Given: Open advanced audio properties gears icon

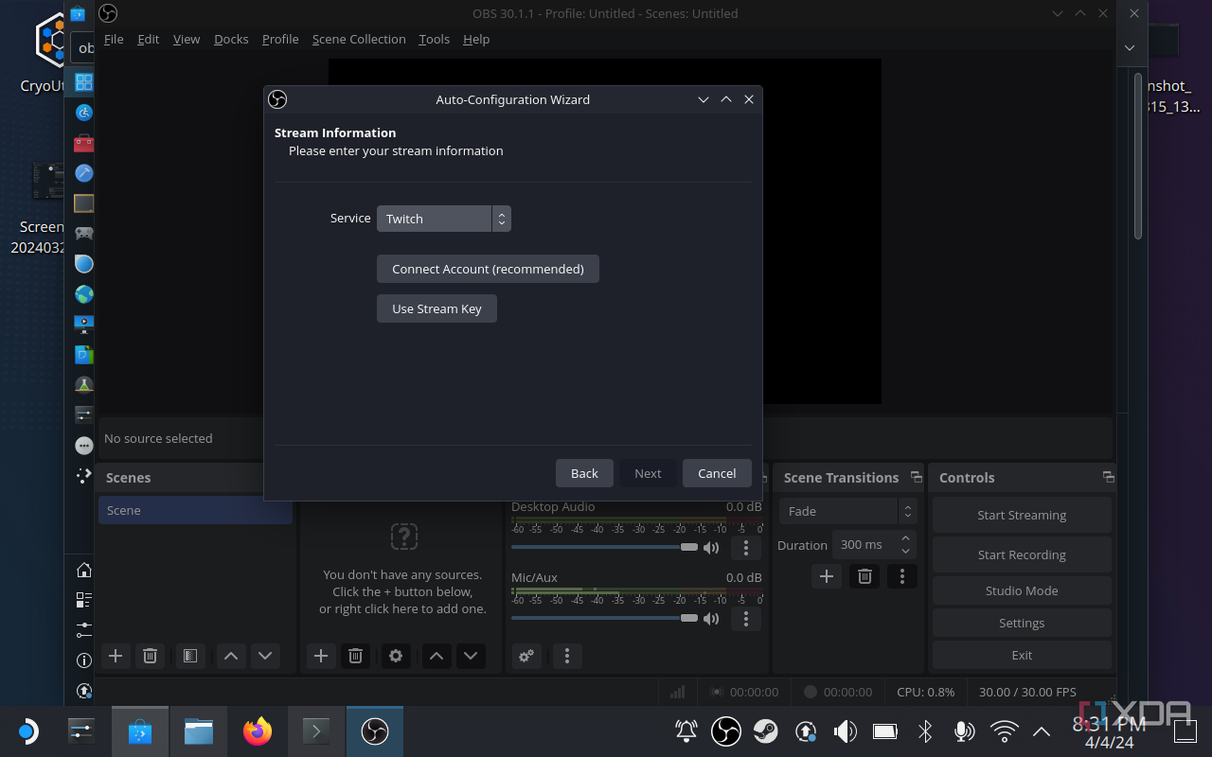Looking at the screenshot, I should [x=526, y=656].
